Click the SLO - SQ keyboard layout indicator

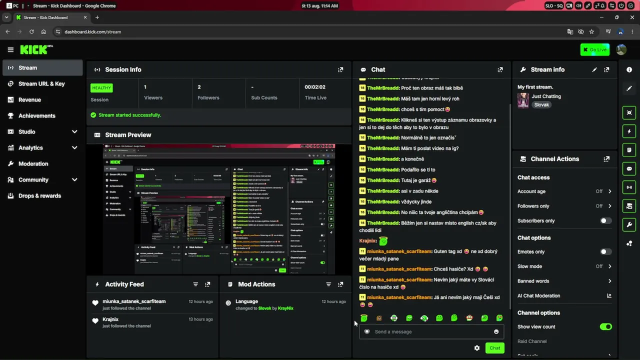pyautogui.click(x=554, y=5)
